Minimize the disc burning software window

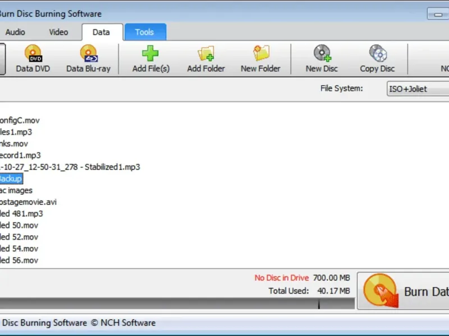tap(438, 14)
